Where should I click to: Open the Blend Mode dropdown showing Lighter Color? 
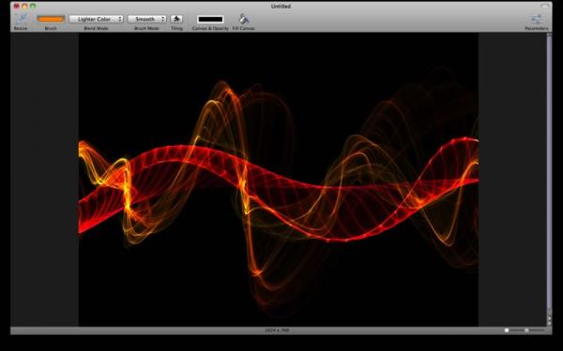coord(97,19)
